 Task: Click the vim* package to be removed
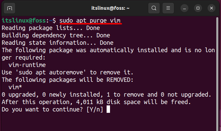pyautogui.click(x=15, y=87)
